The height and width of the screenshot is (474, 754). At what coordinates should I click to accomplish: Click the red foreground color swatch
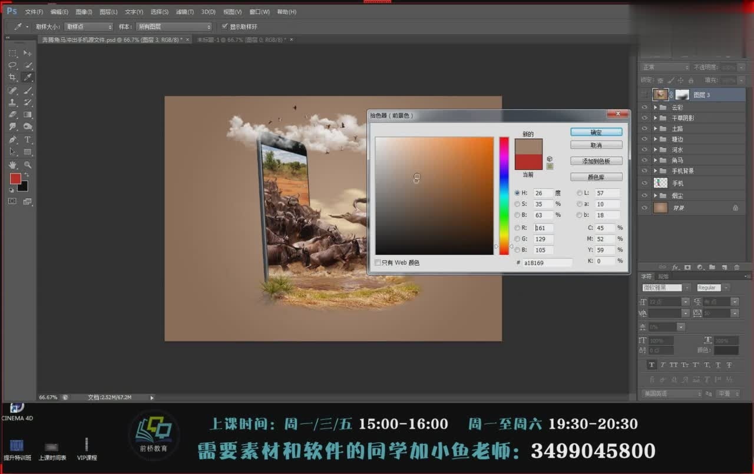pyautogui.click(x=15, y=178)
